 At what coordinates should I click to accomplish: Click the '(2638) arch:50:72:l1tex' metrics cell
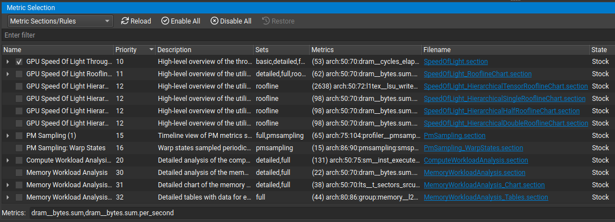click(x=365, y=86)
